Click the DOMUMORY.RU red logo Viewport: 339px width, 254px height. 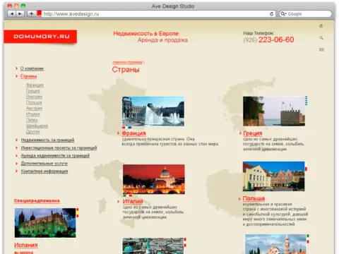tap(40, 37)
